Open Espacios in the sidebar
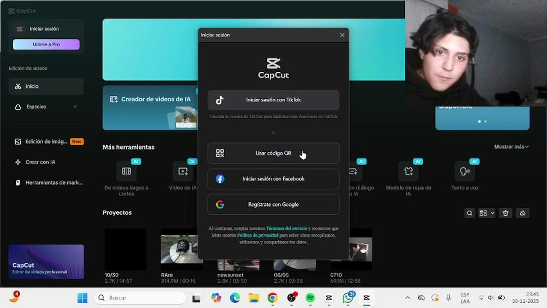 pyautogui.click(x=46, y=107)
